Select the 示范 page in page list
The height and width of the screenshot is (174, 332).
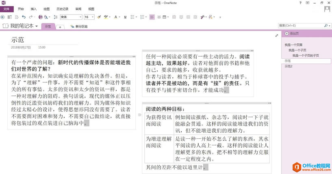click(306, 61)
